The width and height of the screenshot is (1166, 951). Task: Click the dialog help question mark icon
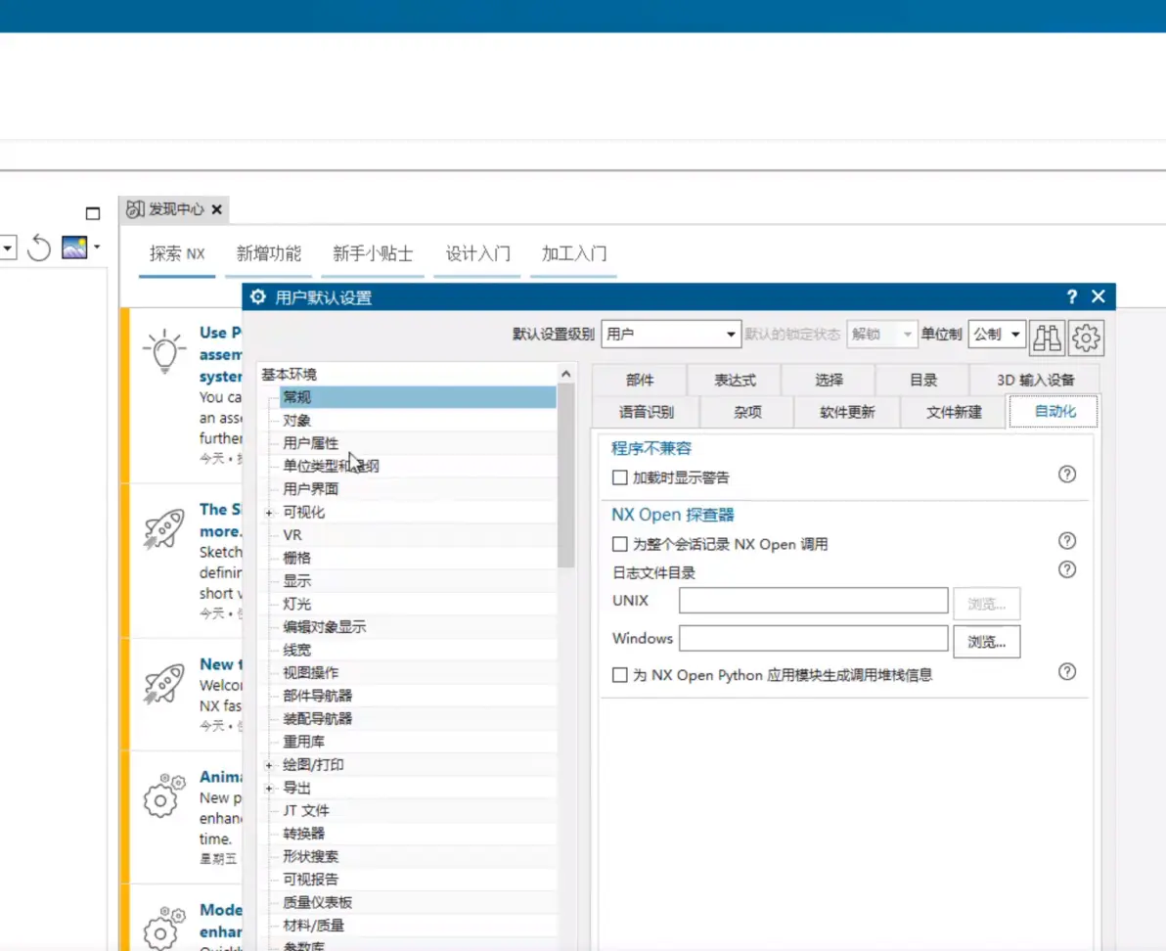coord(1071,296)
